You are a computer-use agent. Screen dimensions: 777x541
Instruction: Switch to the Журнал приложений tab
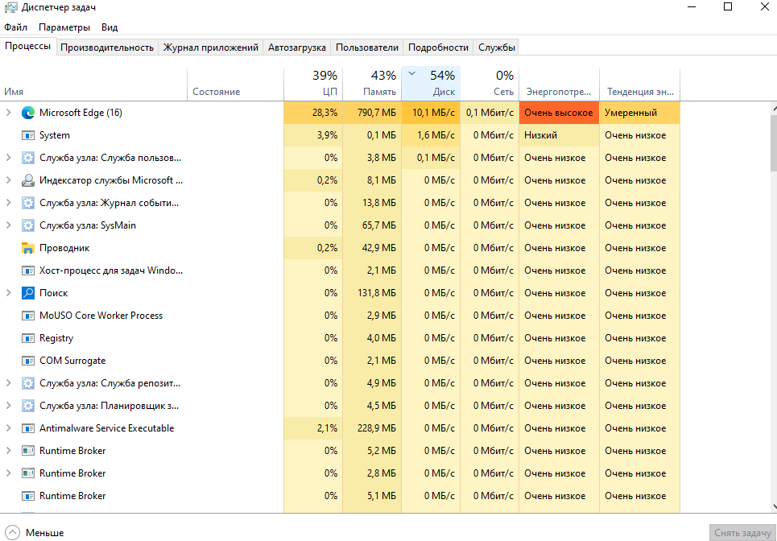pyautogui.click(x=211, y=47)
